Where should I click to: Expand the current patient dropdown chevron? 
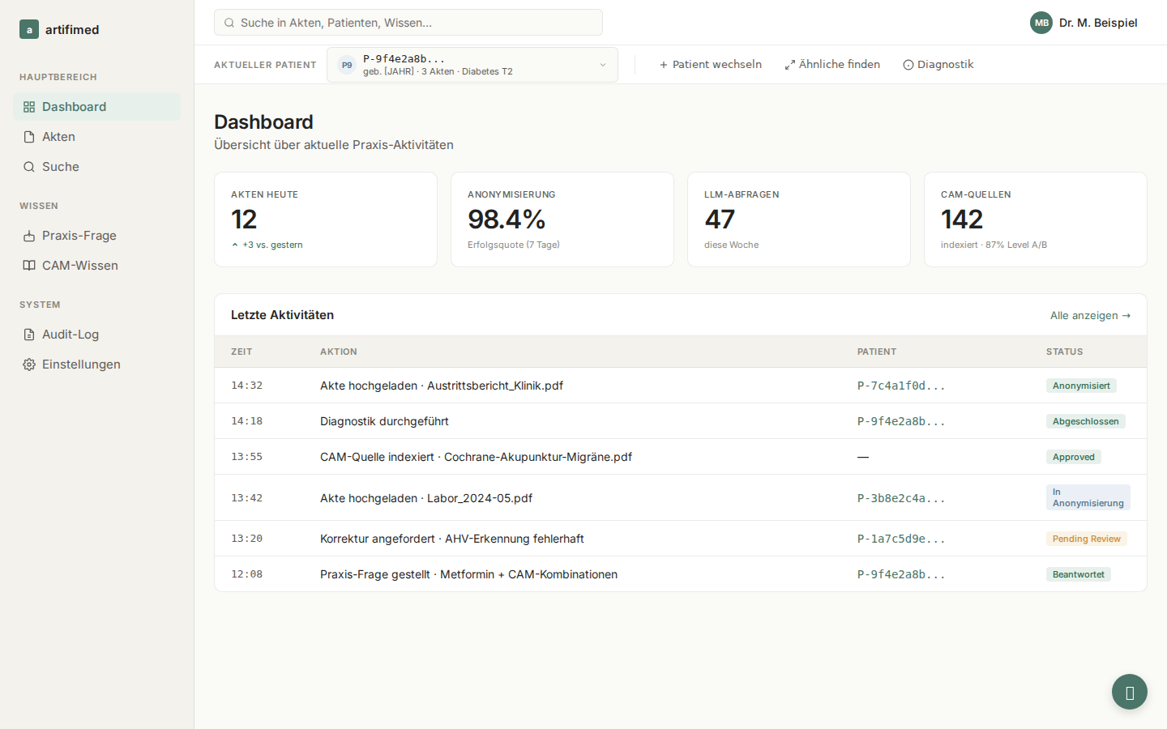(x=603, y=65)
